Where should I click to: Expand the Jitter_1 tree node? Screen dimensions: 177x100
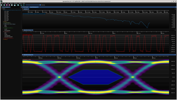coord(3,21)
